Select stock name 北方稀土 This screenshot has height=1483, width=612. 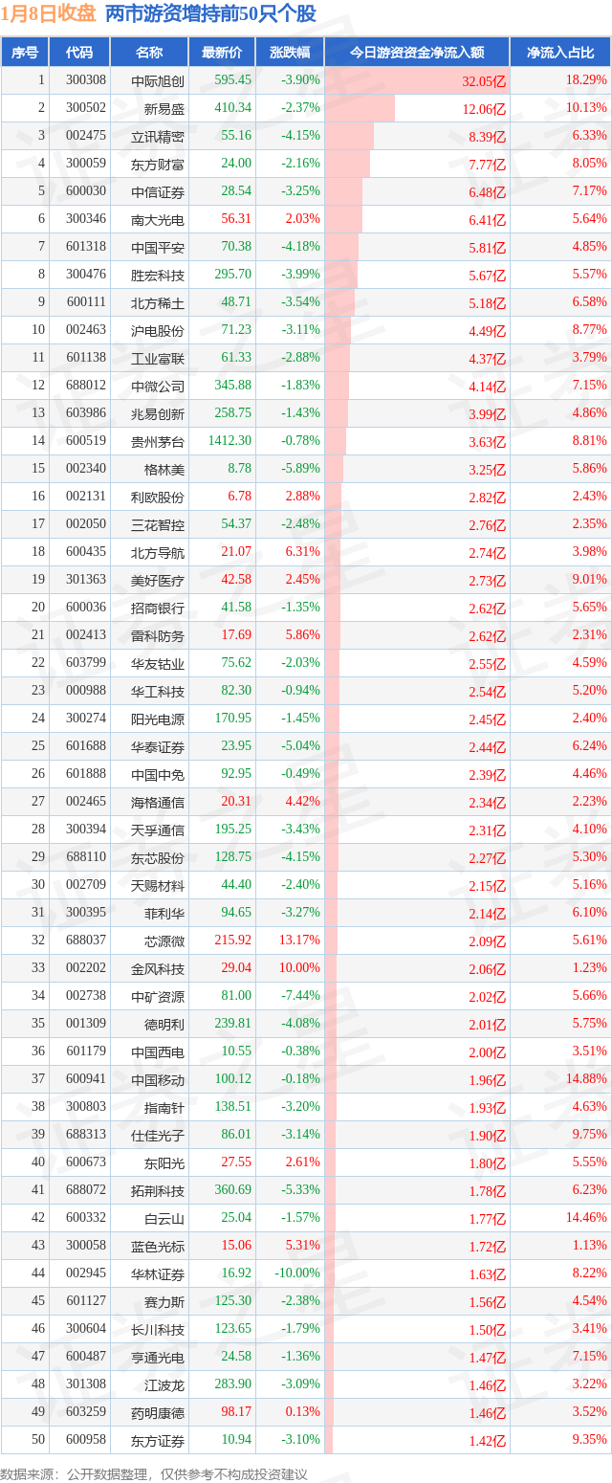(158, 303)
